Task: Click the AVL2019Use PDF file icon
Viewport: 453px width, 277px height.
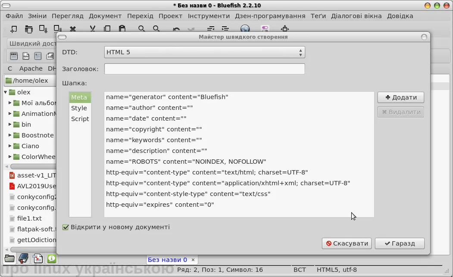Action: coord(12,186)
